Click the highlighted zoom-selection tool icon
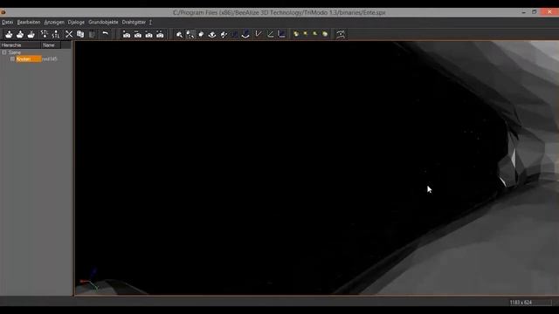 pyautogui.click(x=190, y=34)
